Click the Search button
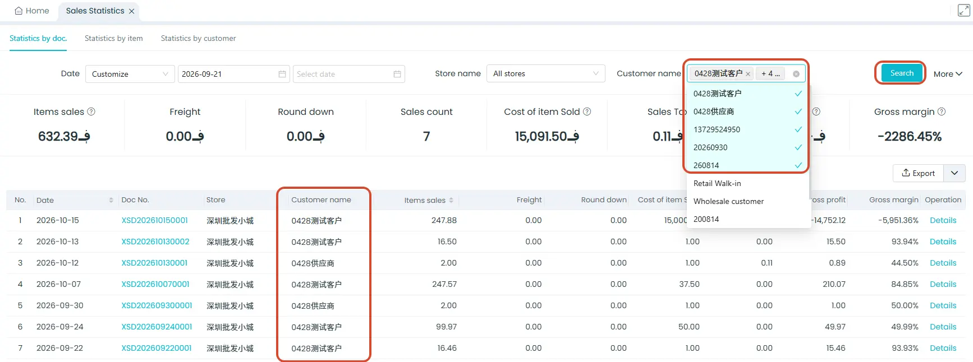Viewport: 973px width, 362px height. pyautogui.click(x=902, y=73)
